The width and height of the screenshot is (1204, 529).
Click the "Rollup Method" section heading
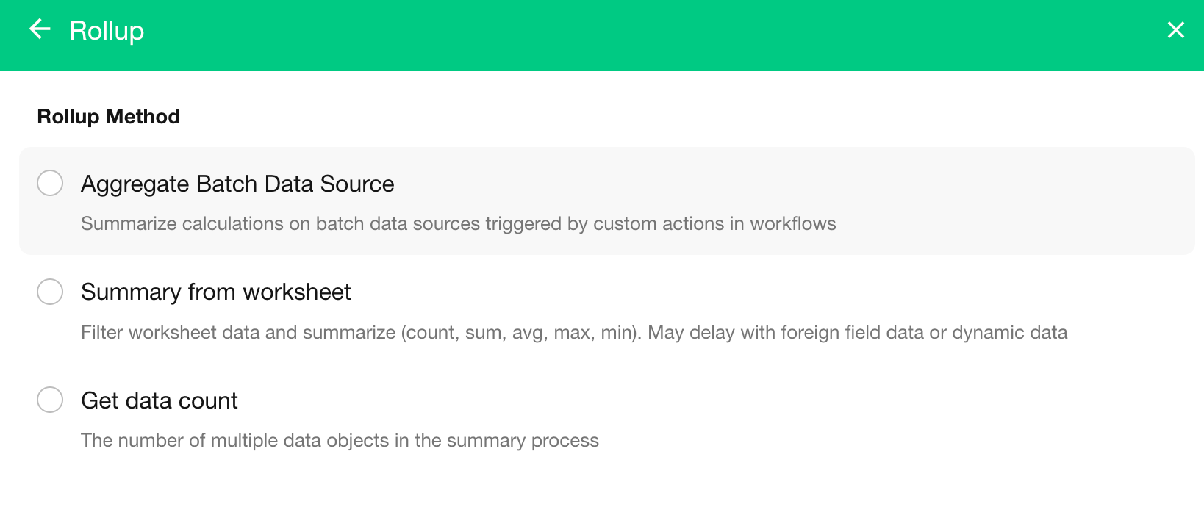109,117
